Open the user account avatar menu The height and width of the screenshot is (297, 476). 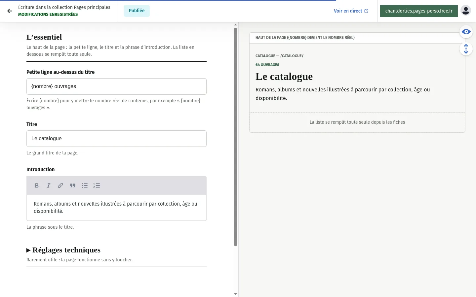(x=466, y=11)
